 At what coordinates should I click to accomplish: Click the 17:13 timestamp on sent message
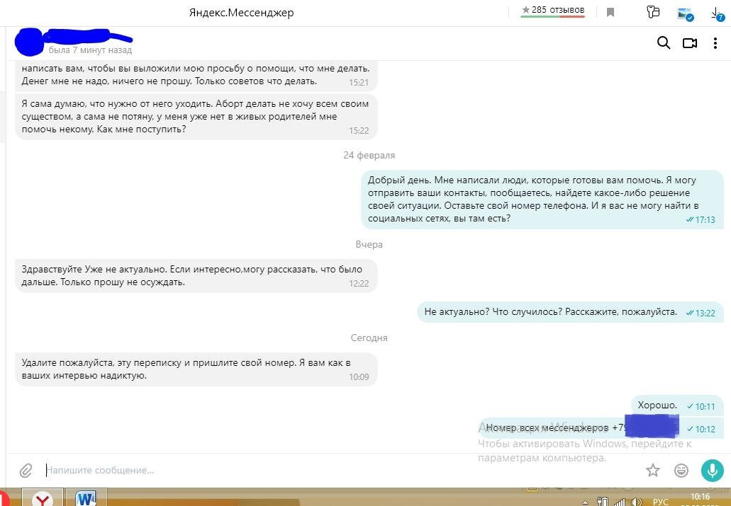tap(705, 219)
